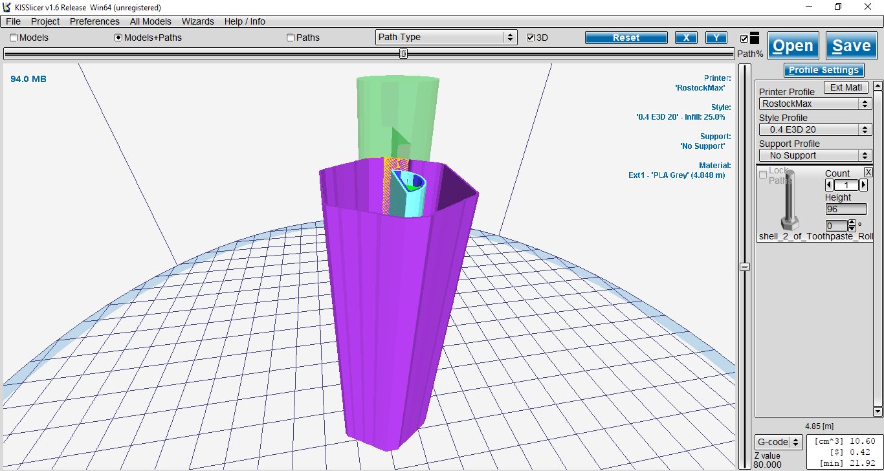Open the Wizards menu
Image resolution: width=884 pixels, height=471 pixels.
[x=198, y=21]
